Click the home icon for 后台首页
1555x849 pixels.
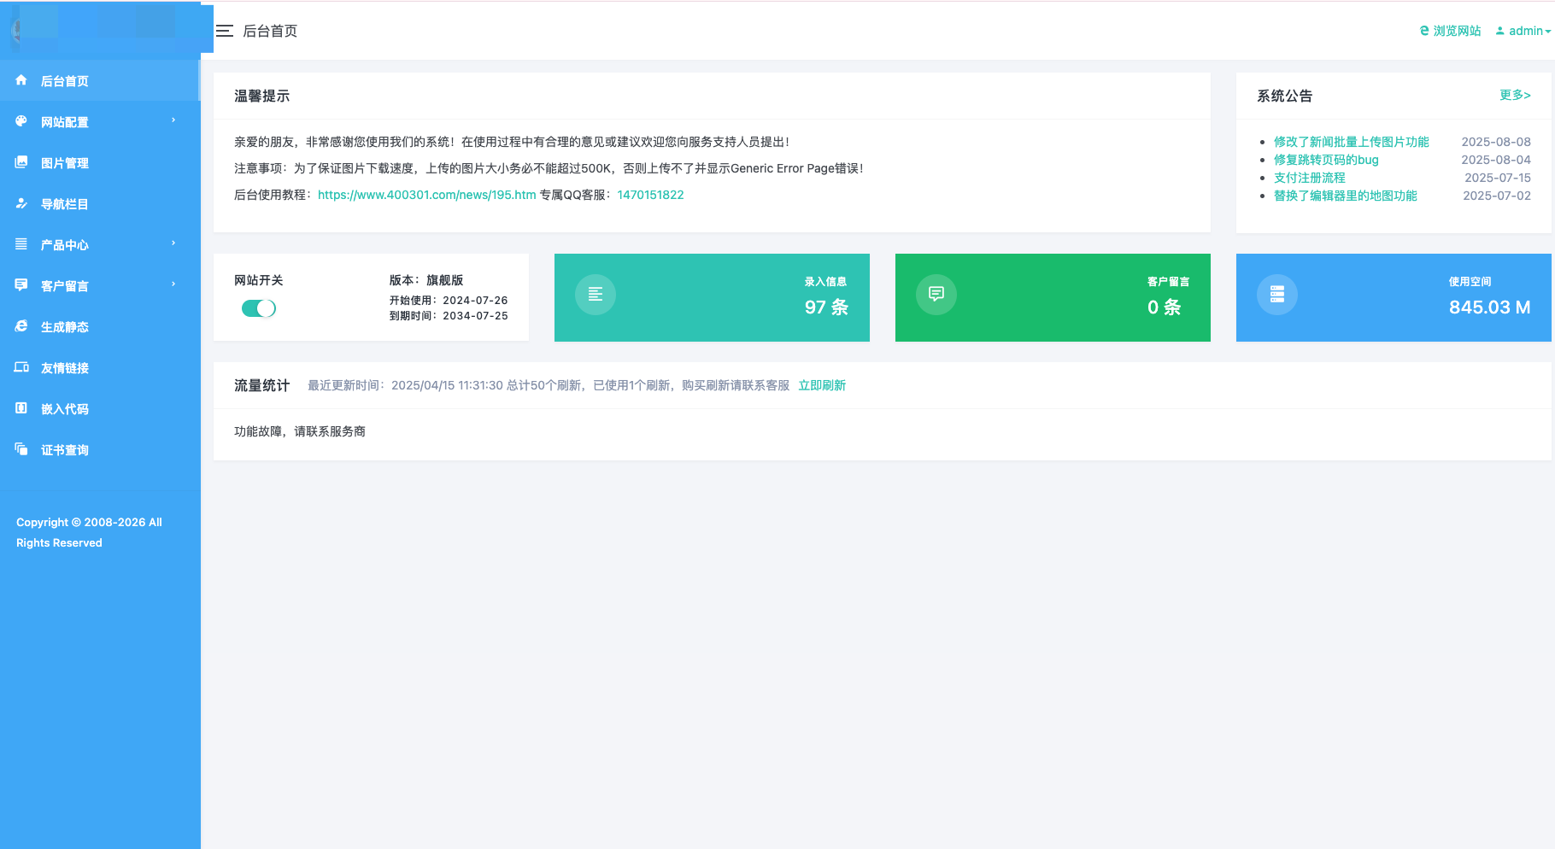tap(21, 80)
